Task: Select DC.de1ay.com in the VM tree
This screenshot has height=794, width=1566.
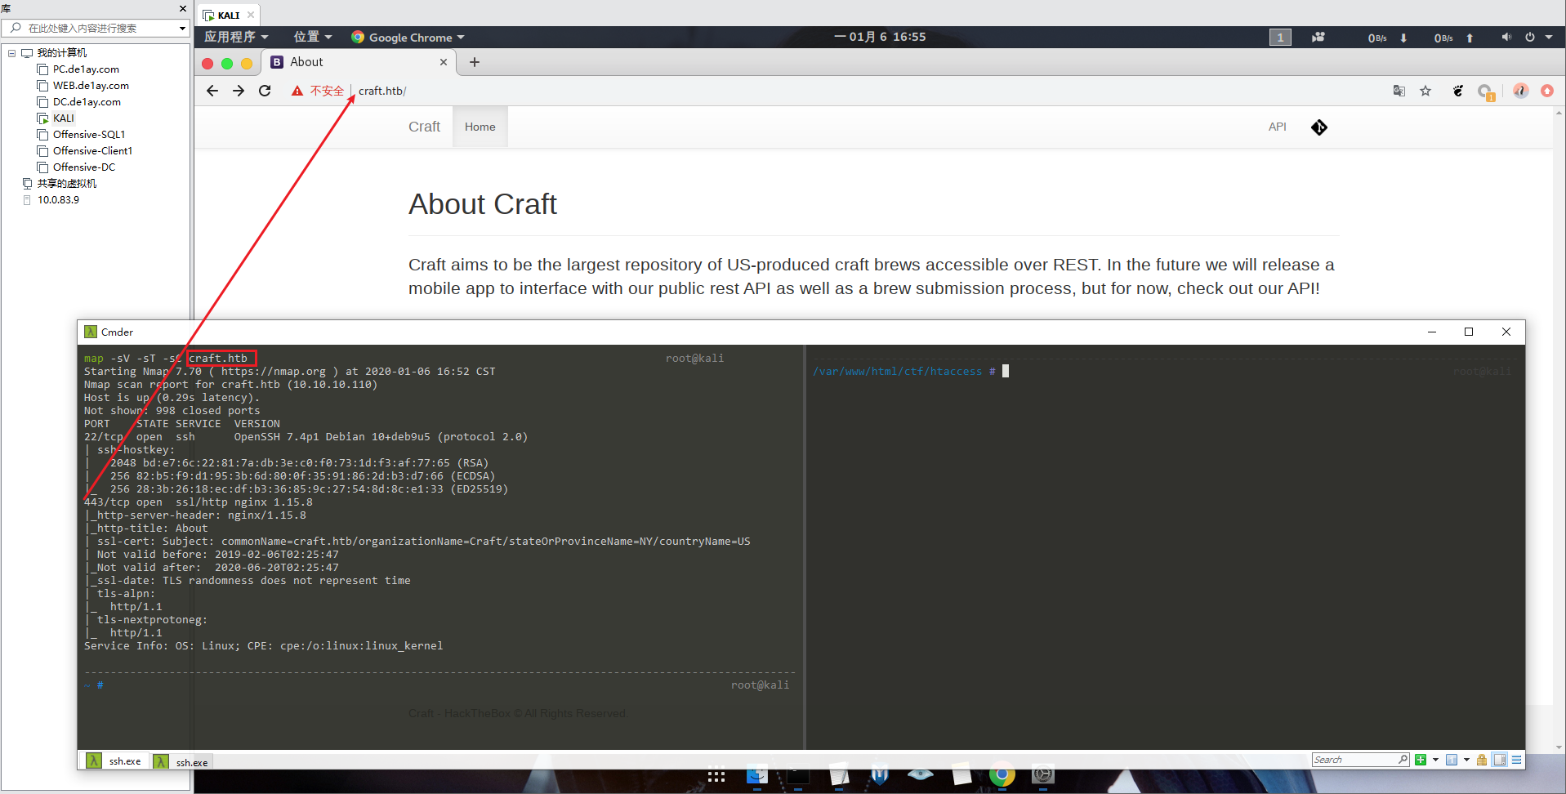Action: 87,102
